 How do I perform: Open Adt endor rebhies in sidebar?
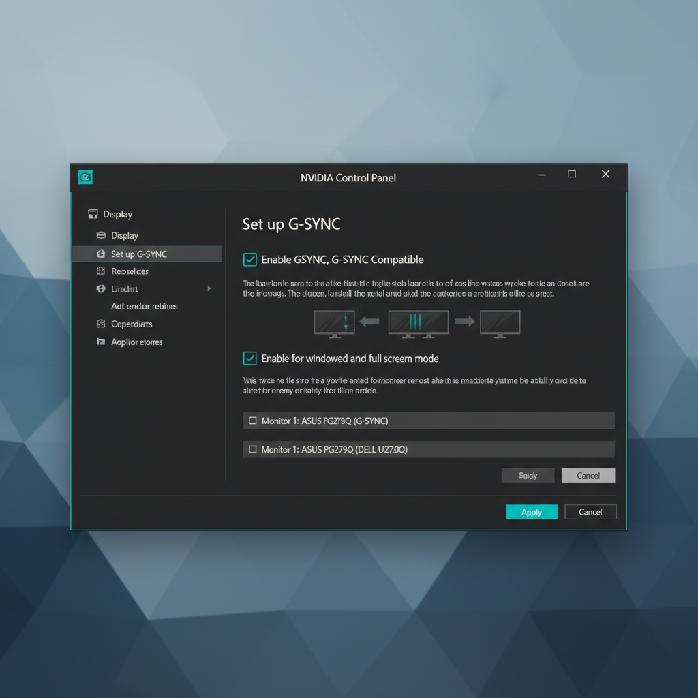[x=145, y=306]
